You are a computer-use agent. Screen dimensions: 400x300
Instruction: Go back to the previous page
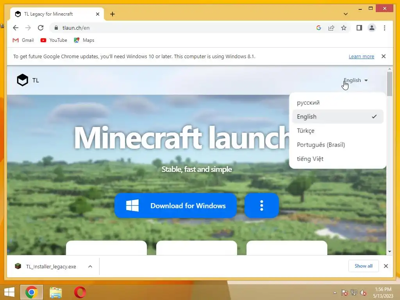pos(16,28)
